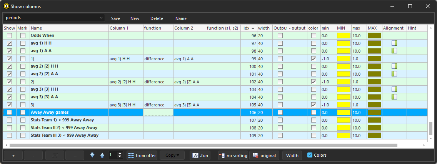Viewport: 437px width, 164px height.
Task: Expand the Copy dropdown button
Action: point(172,156)
